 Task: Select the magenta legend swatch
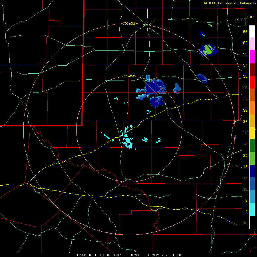point(252,57)
